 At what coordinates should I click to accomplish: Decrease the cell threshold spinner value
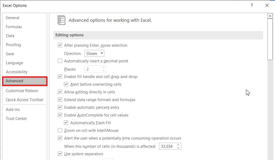(x=178, y=148)
